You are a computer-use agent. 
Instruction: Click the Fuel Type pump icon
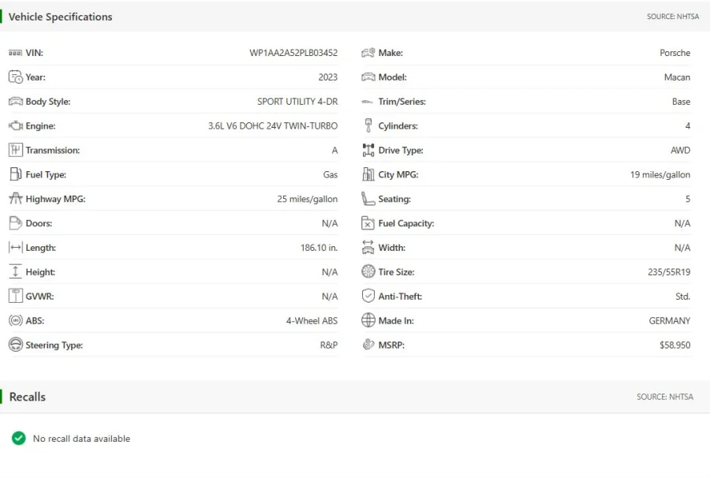(16, 174)
